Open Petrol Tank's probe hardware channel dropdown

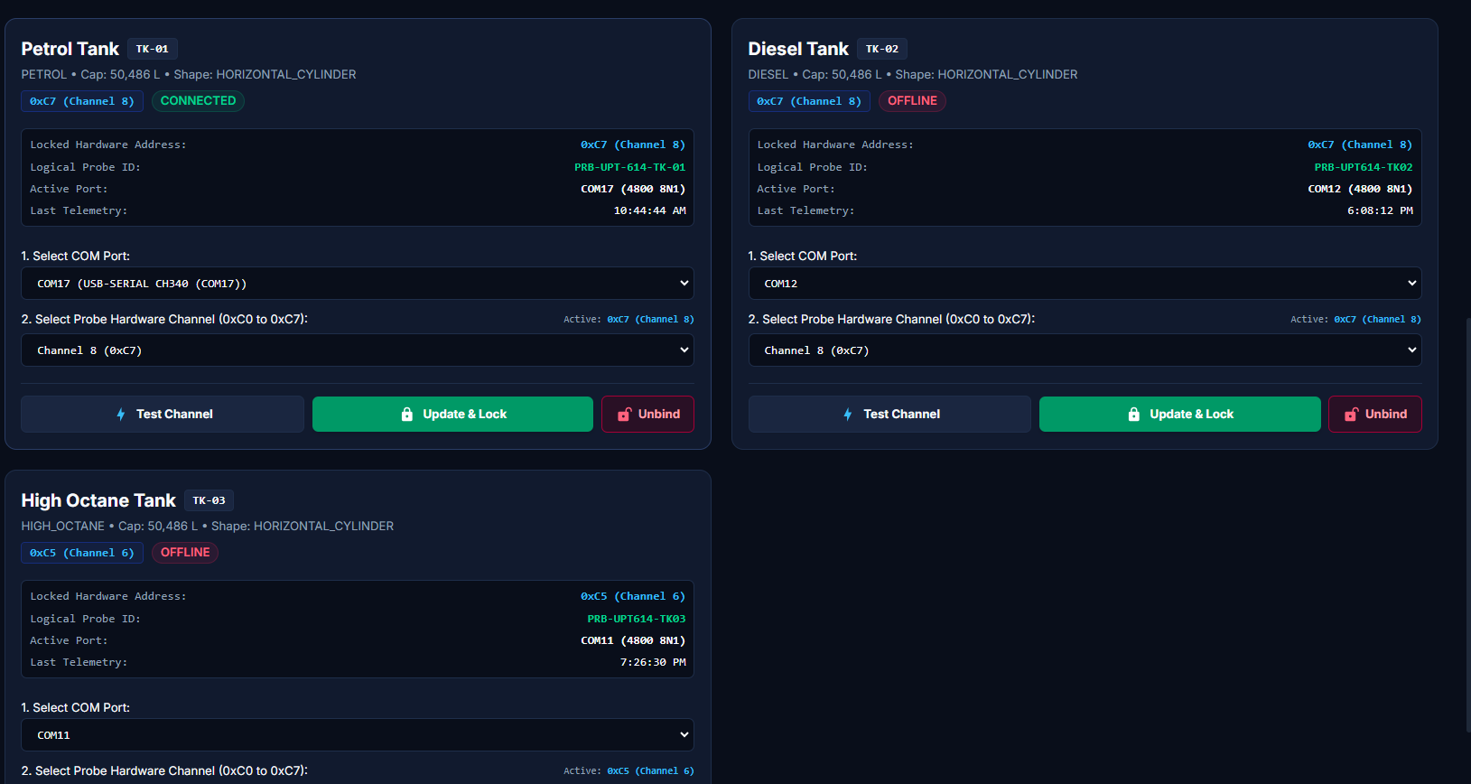tap(358, 350)
